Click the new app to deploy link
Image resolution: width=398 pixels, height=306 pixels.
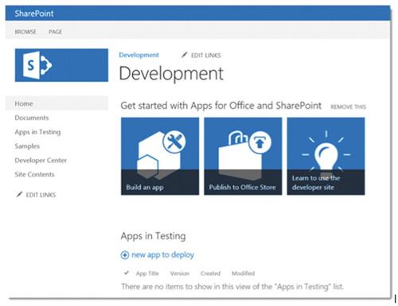tap(163, 254)
